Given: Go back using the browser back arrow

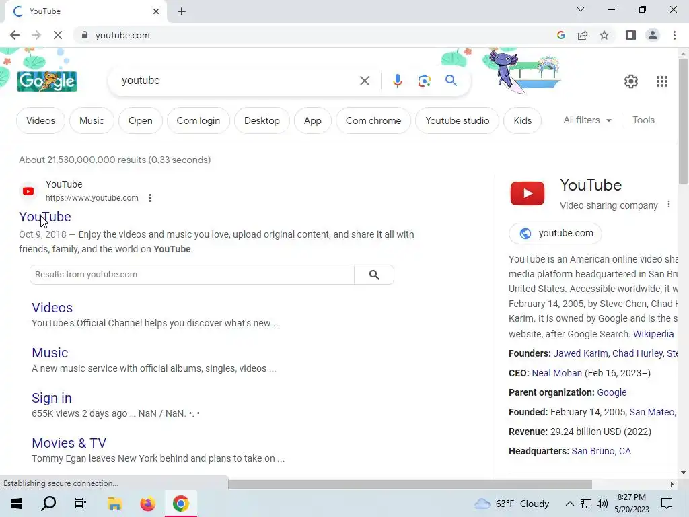Looking at the screenshot, I should (15, 35).
